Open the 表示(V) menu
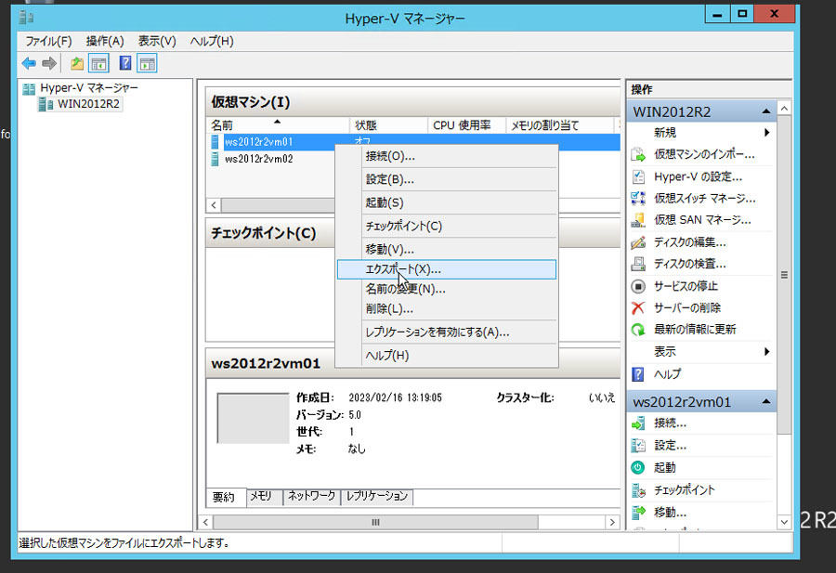Image resolution: width=836 pixels, height=573 pixels. coord(157,41)
